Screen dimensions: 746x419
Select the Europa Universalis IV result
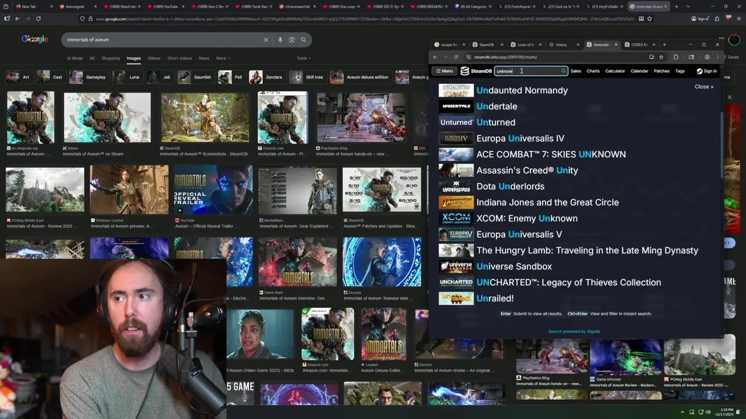(576, 139)
